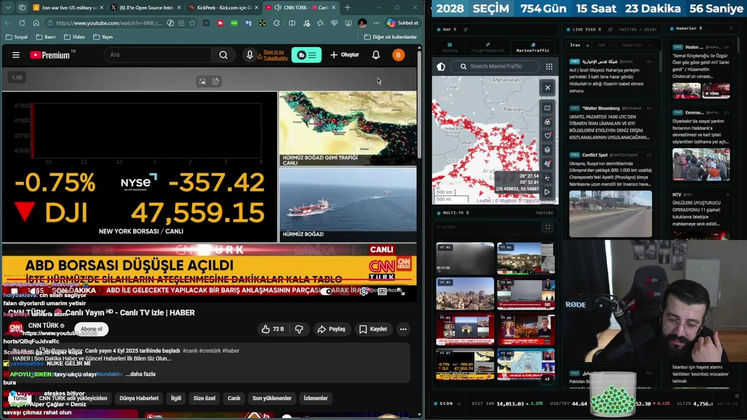Open the NYSE DJI stream thumbnail in MULTI-TV

465,365
